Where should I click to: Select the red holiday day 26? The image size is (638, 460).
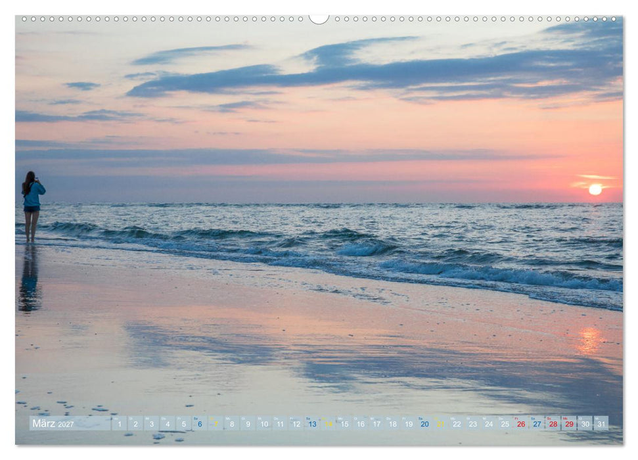click(x=521, y=423)
